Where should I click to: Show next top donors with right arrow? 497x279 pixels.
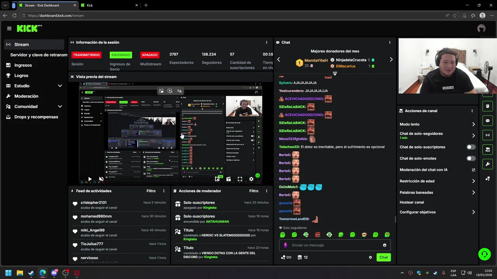tap(391, 60)
